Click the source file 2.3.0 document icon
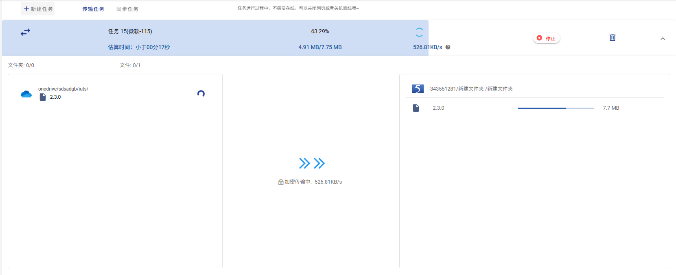Screen dimensions: 676x275 43,97
